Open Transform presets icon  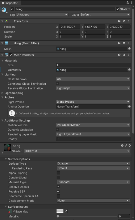point(124,21)
